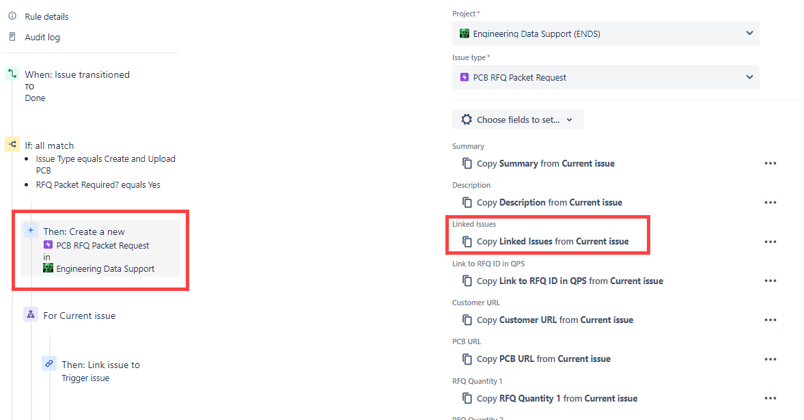Screen dimensions: 804x420
Task: Select the For Current issue branch
Action: [79, 316]
